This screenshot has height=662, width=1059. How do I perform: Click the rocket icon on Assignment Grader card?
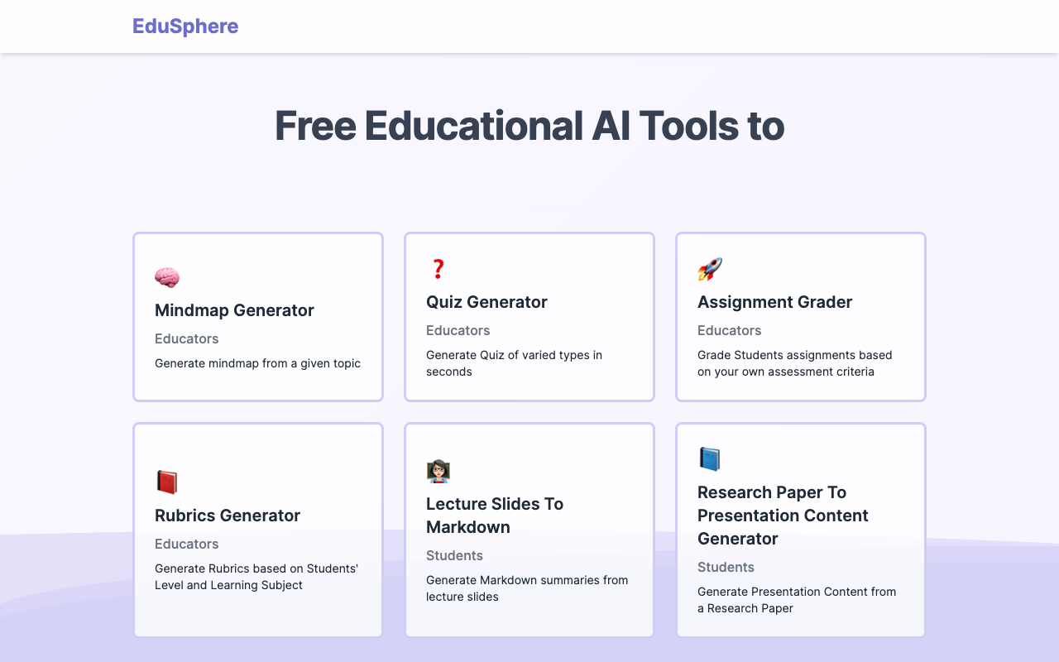point(710,269)
